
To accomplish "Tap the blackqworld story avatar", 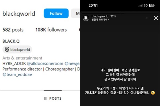I will (x=86, y=18).
